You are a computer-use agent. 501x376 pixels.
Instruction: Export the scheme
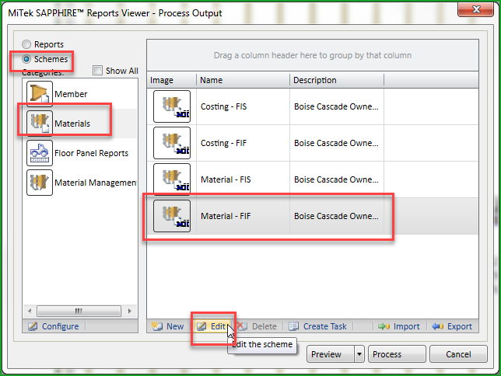click(x=452, y=326)
